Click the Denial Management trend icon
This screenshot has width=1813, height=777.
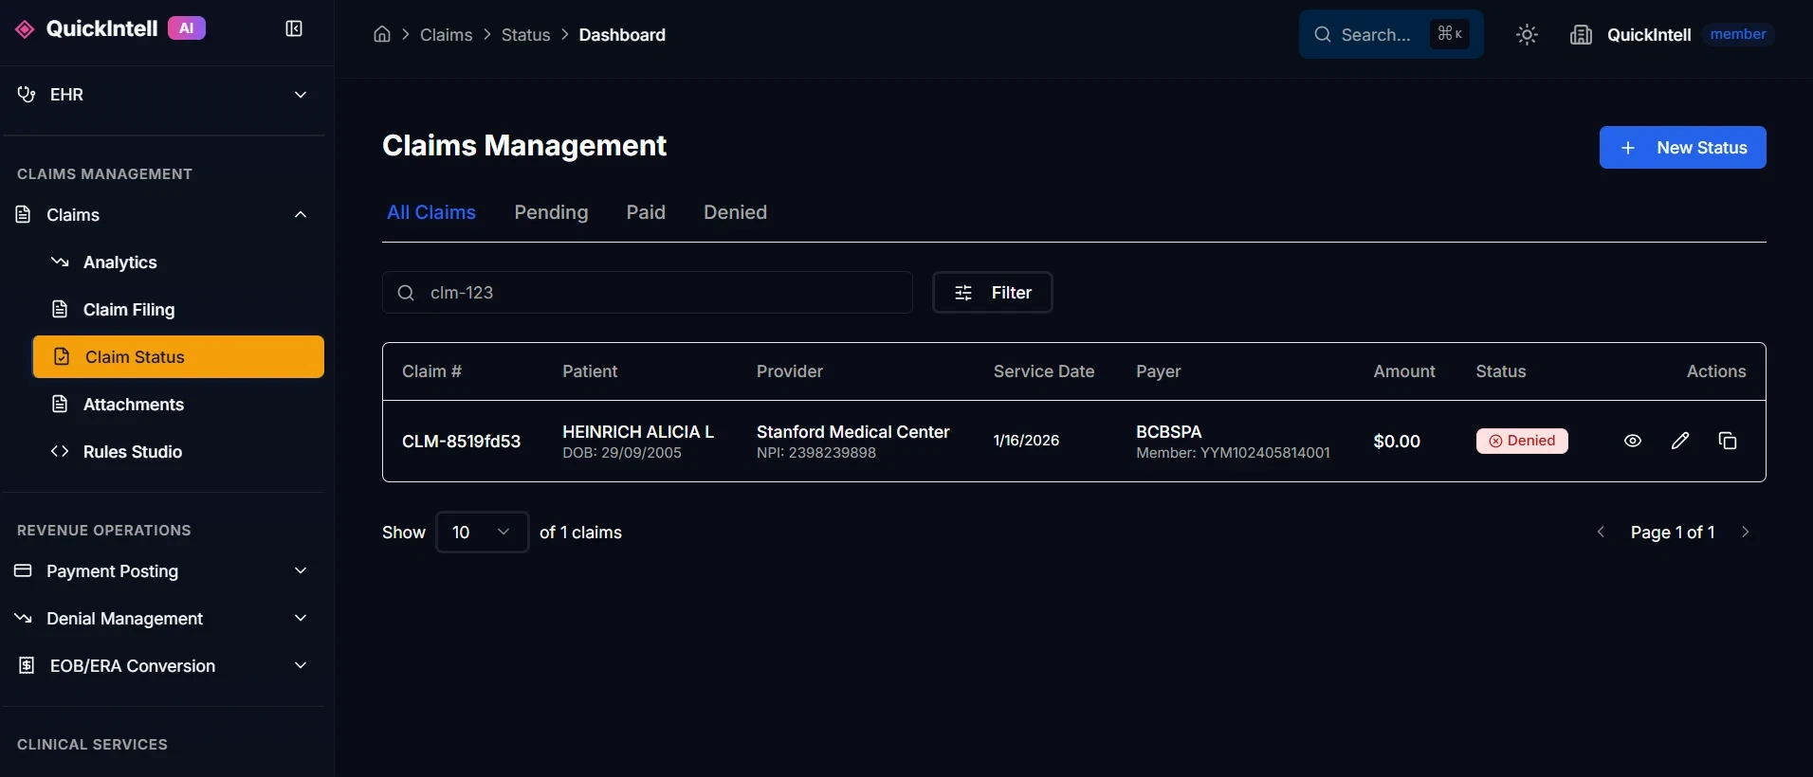[24, 618]
